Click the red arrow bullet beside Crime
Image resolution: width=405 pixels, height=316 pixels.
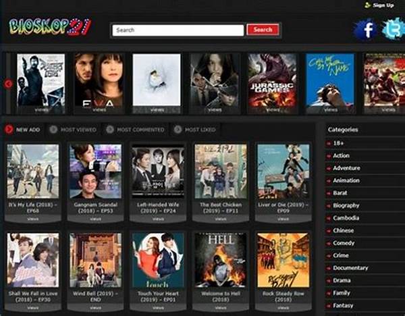tap(329, 256)
